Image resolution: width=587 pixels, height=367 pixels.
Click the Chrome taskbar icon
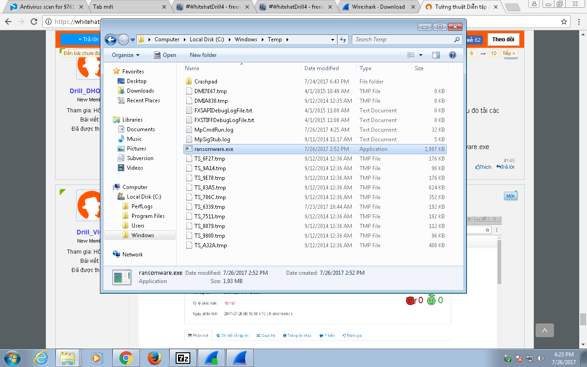(126, 357)
